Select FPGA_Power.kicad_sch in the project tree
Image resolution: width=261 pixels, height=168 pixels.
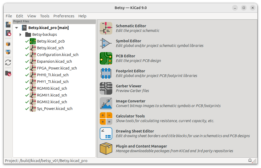pos(57,68)
